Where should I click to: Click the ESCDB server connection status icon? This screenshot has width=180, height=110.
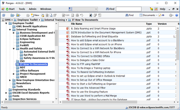click(127, 107)
